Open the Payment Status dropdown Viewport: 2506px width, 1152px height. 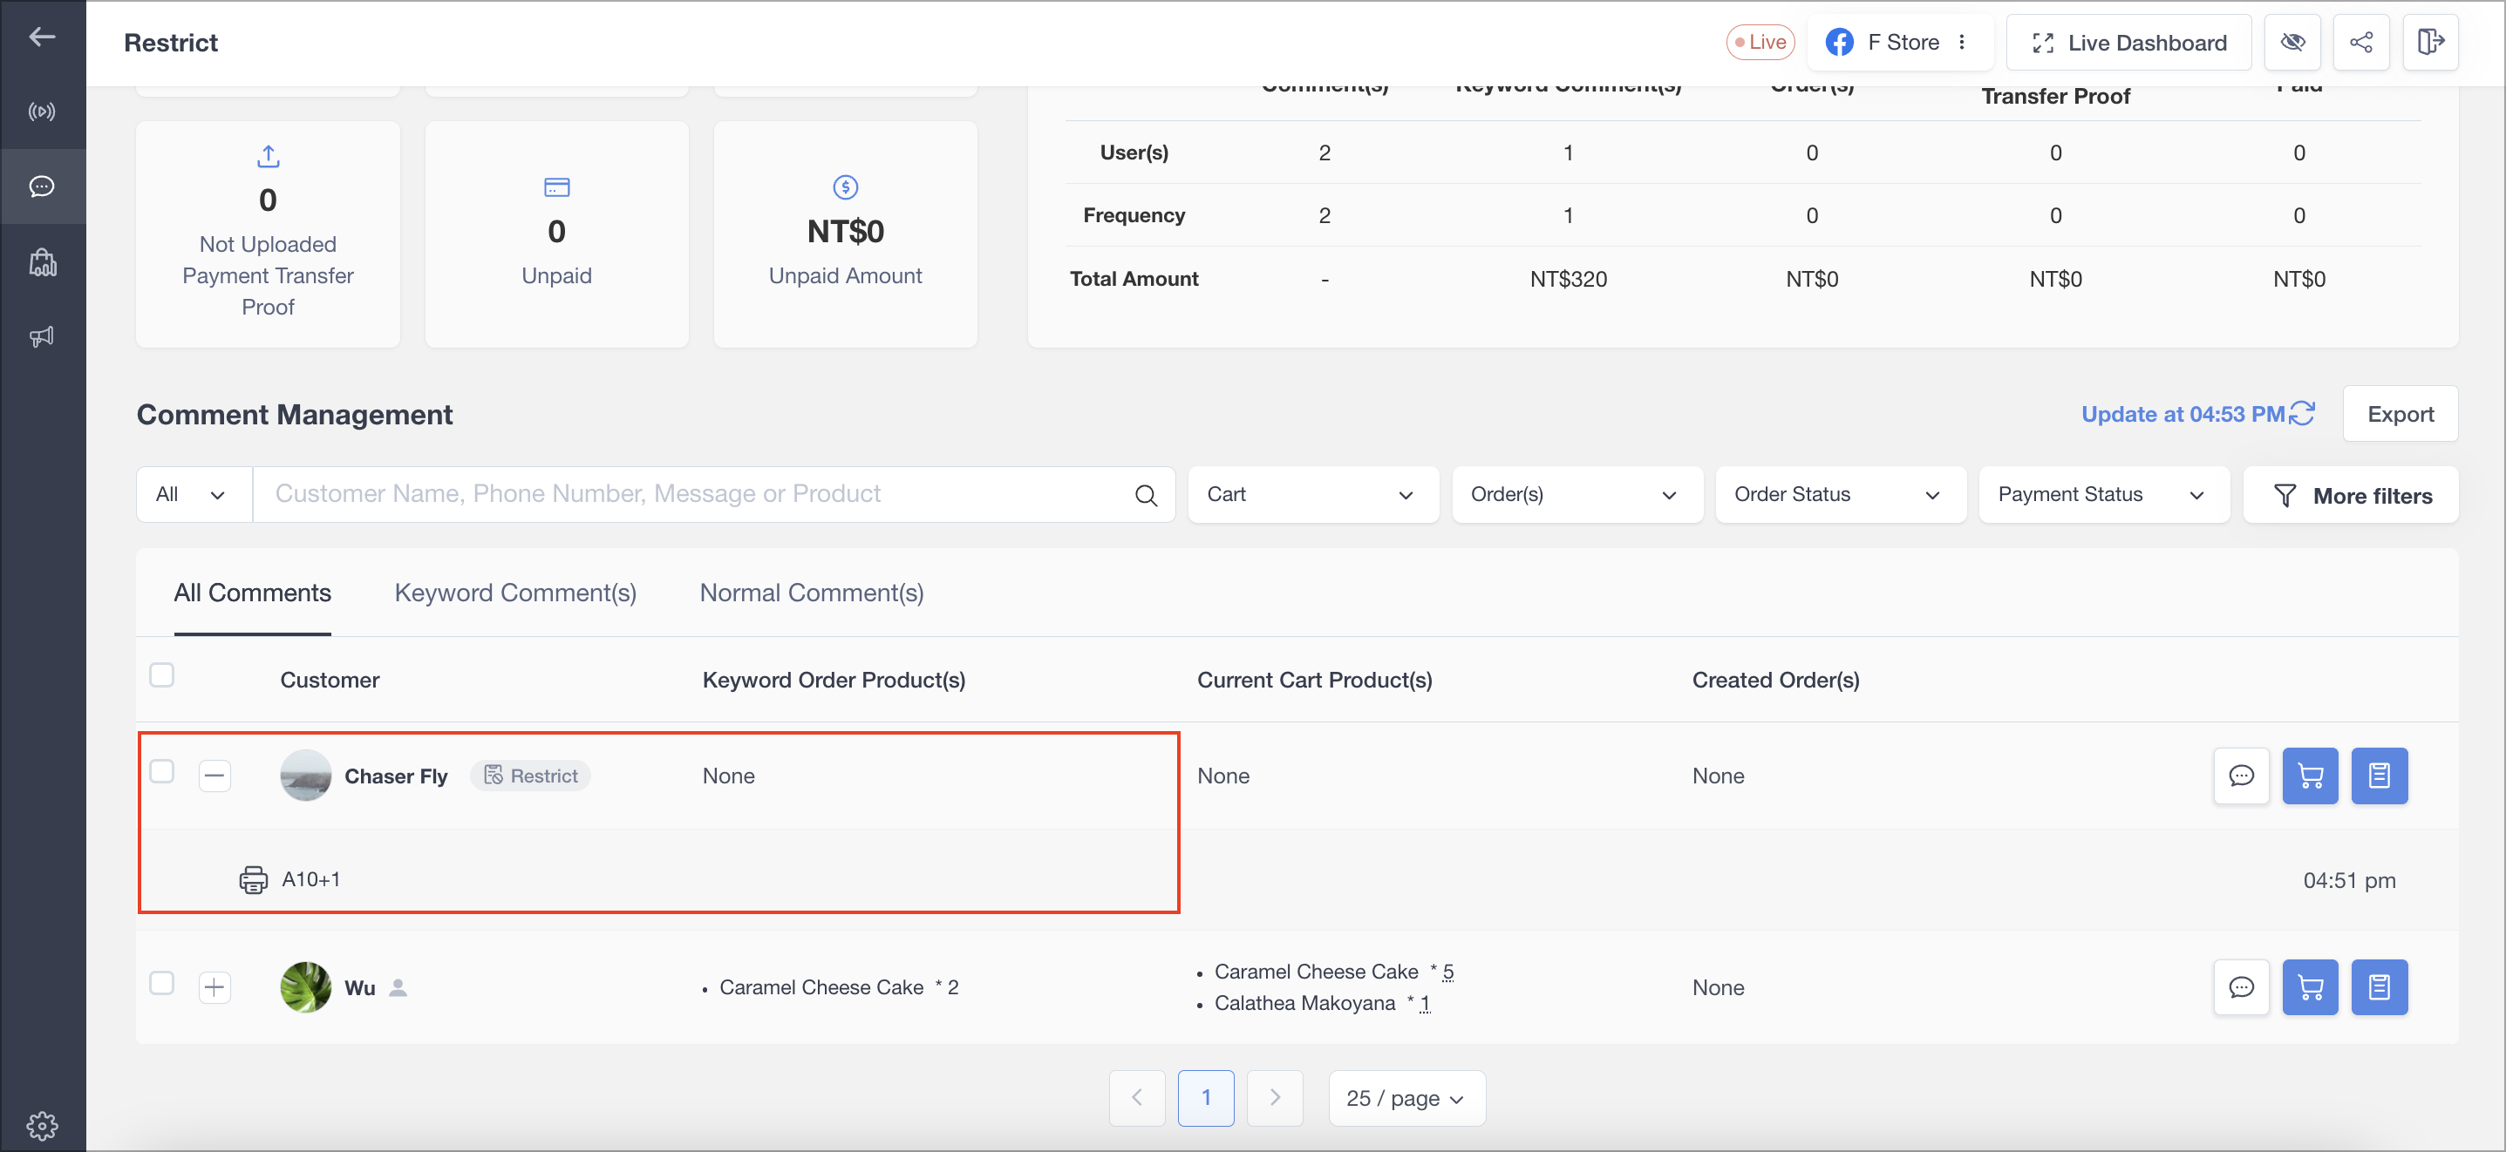coord(2103,495)
